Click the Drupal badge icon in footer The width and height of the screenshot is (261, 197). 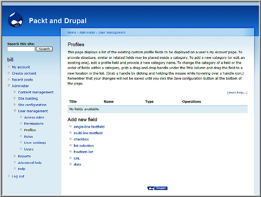coord(157,188)
